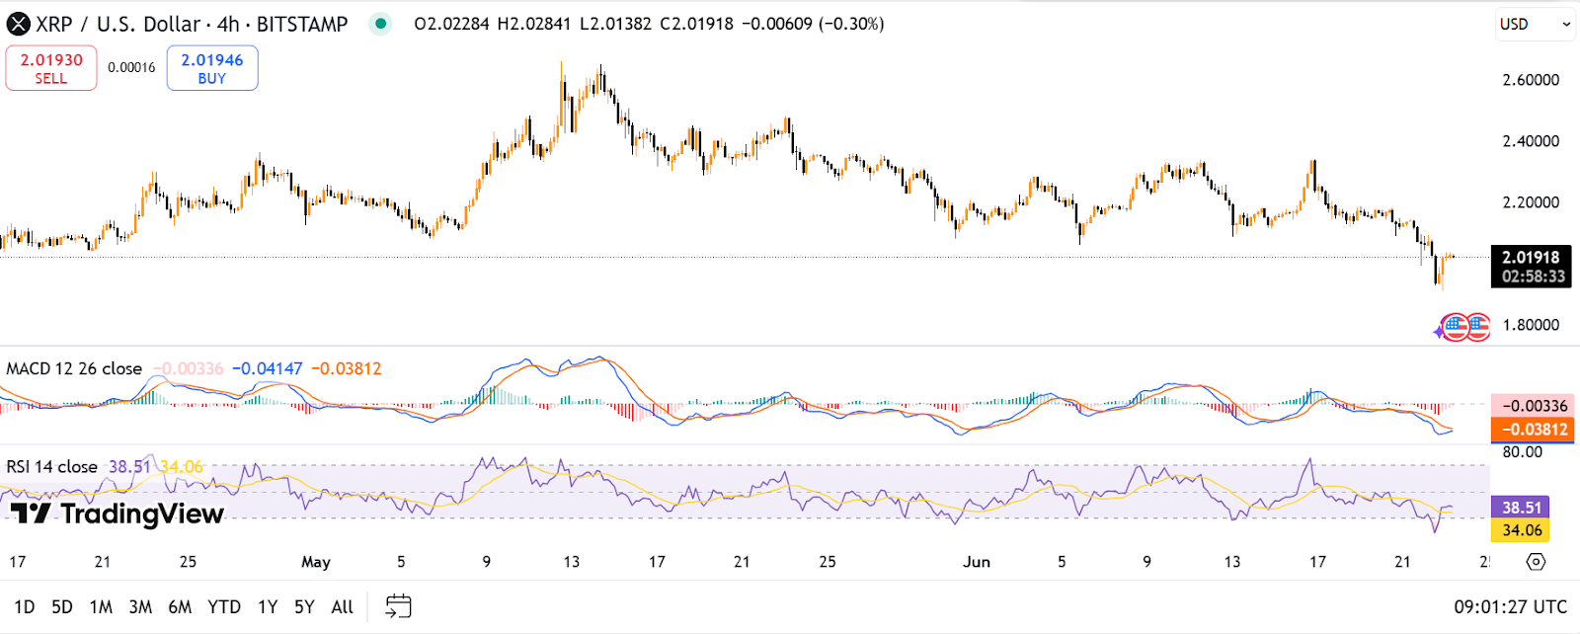Click the XRP / U.S. Dollar symbol title

[118, 24]
